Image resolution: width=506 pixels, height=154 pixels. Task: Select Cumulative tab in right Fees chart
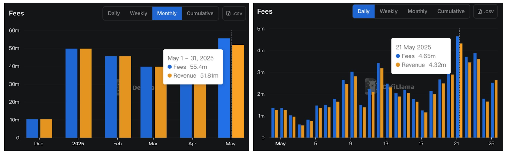click(x=451, y=11)
